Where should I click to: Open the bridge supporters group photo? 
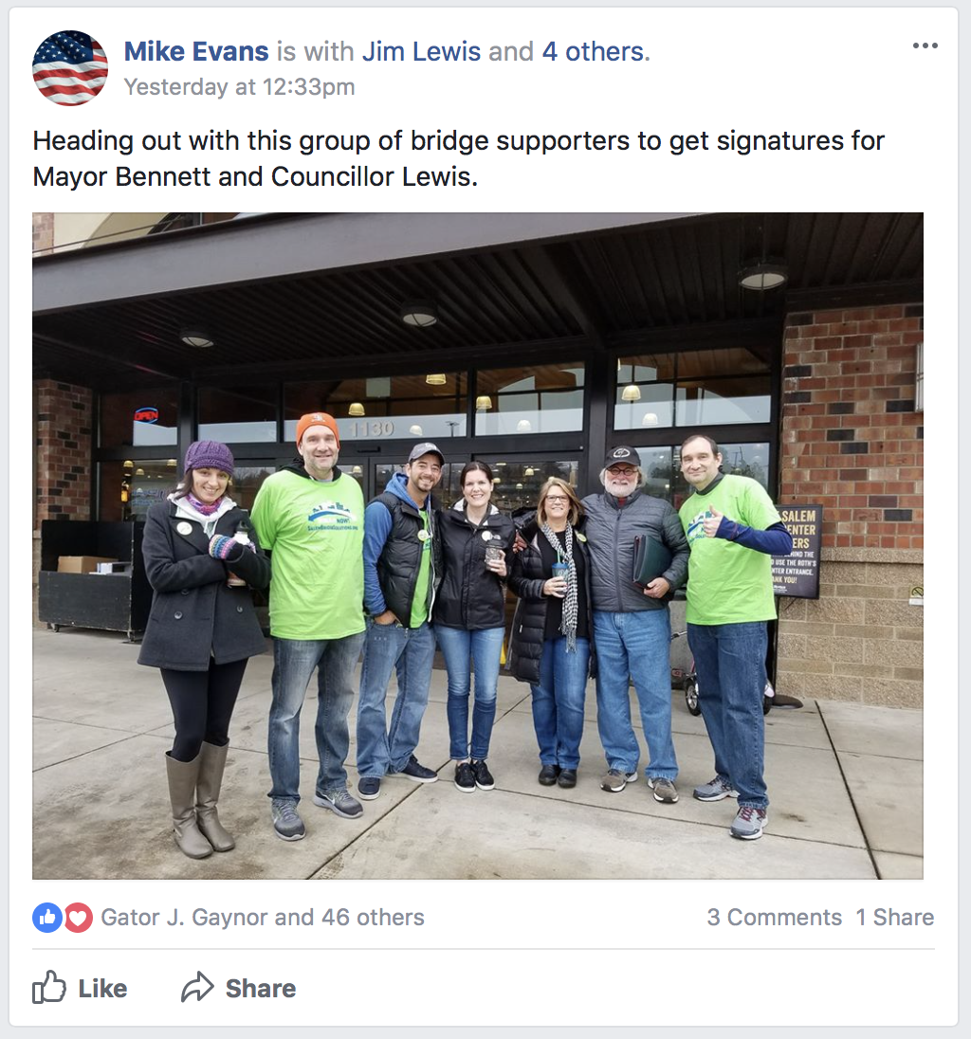tap(478, 546)
